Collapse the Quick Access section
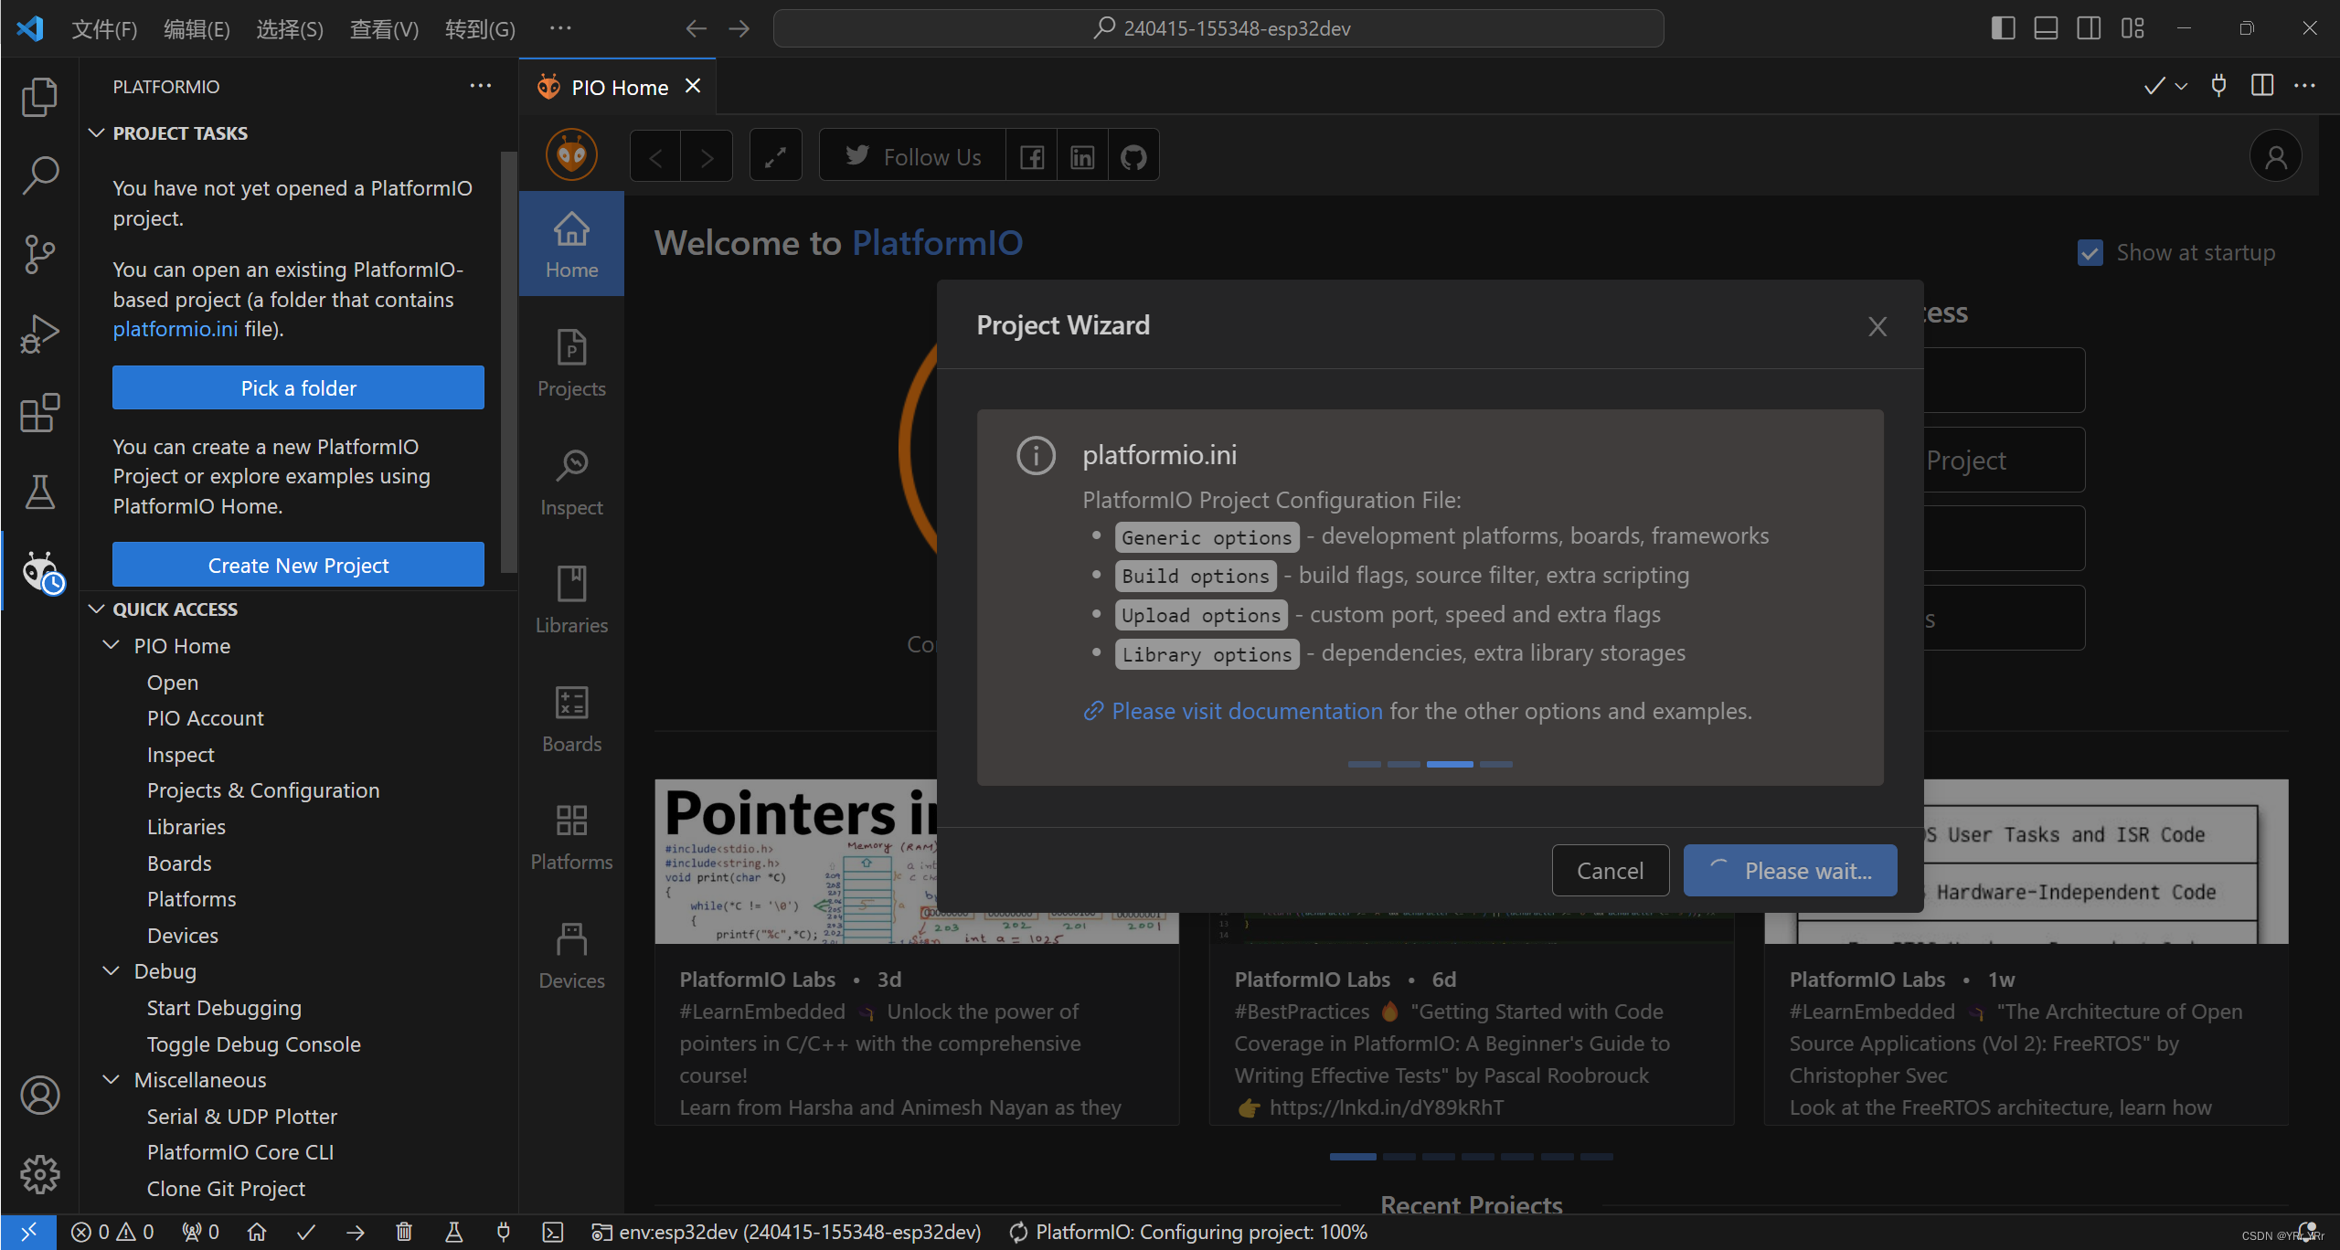 tap(98, 608)
